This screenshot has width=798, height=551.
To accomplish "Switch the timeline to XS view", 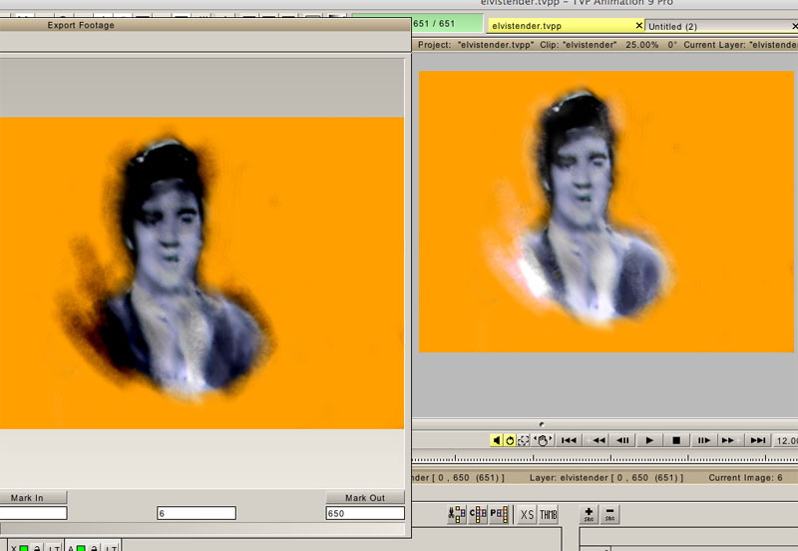I will point(527,515).
